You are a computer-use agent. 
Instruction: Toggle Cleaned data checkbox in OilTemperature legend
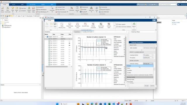(102, 69)
